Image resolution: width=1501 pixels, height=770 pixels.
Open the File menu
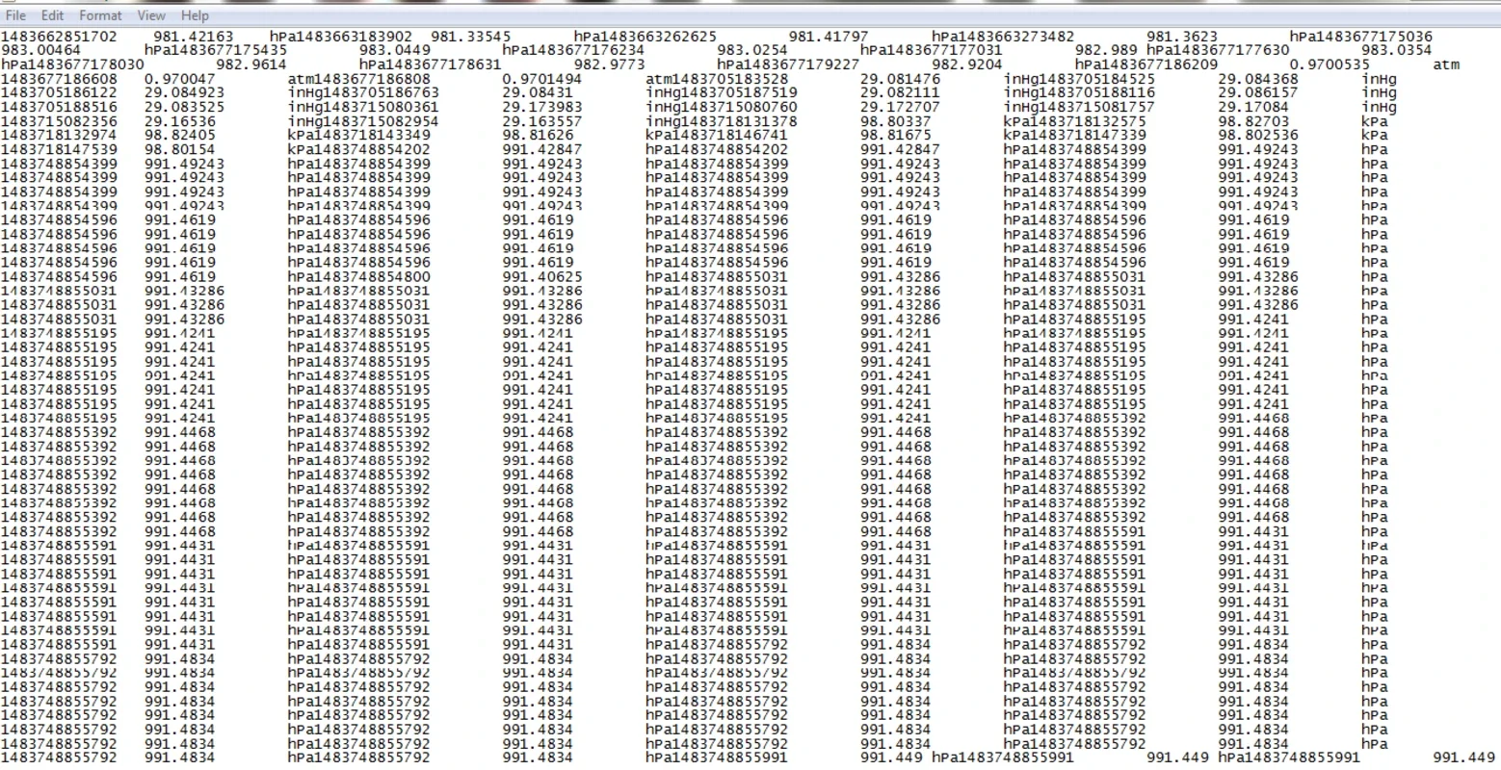tap(15, 15)
